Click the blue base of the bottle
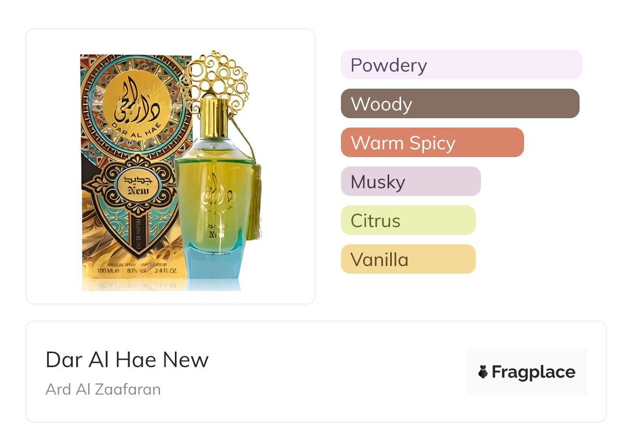Image resolution: width=632 pixels, height=448 pixels. (x=215, y=262)
